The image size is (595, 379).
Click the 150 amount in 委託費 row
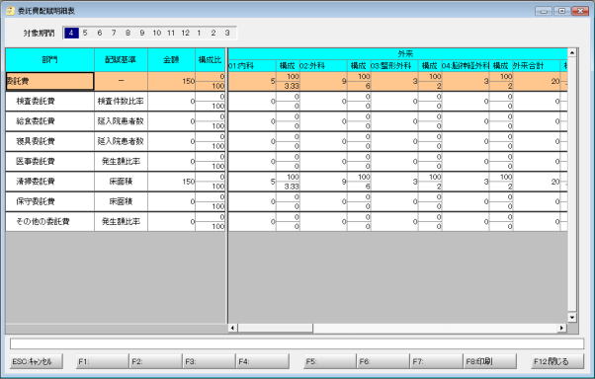(x=172, y=81)
